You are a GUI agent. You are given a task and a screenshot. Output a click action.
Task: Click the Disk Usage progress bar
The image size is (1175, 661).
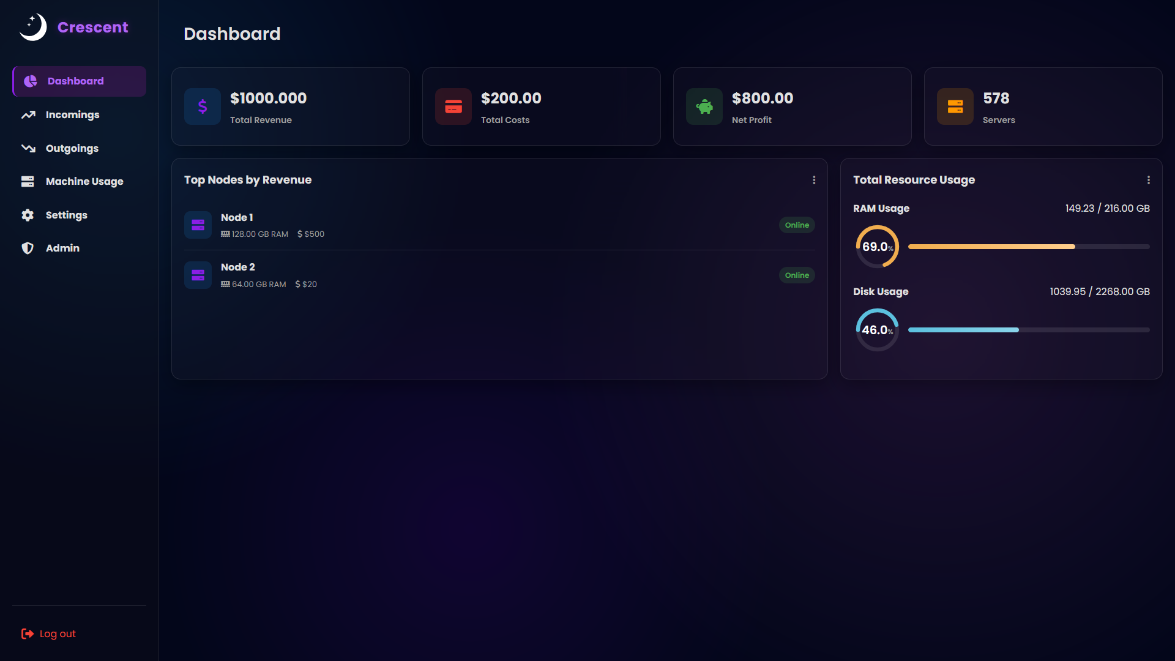1028,330
